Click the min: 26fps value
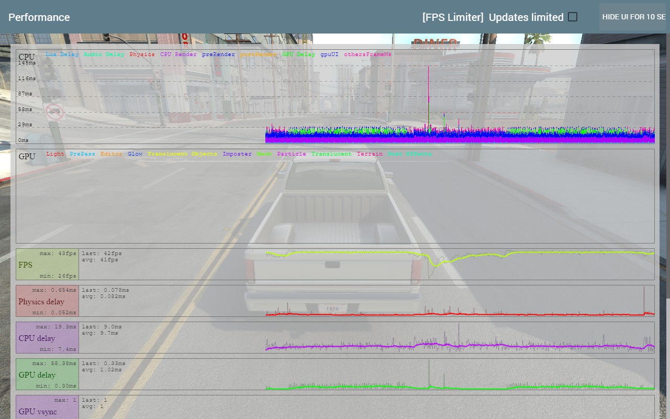 (58, 276)
